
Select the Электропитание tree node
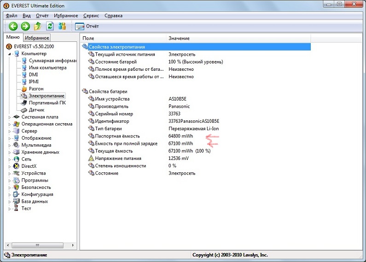[42, 96]
